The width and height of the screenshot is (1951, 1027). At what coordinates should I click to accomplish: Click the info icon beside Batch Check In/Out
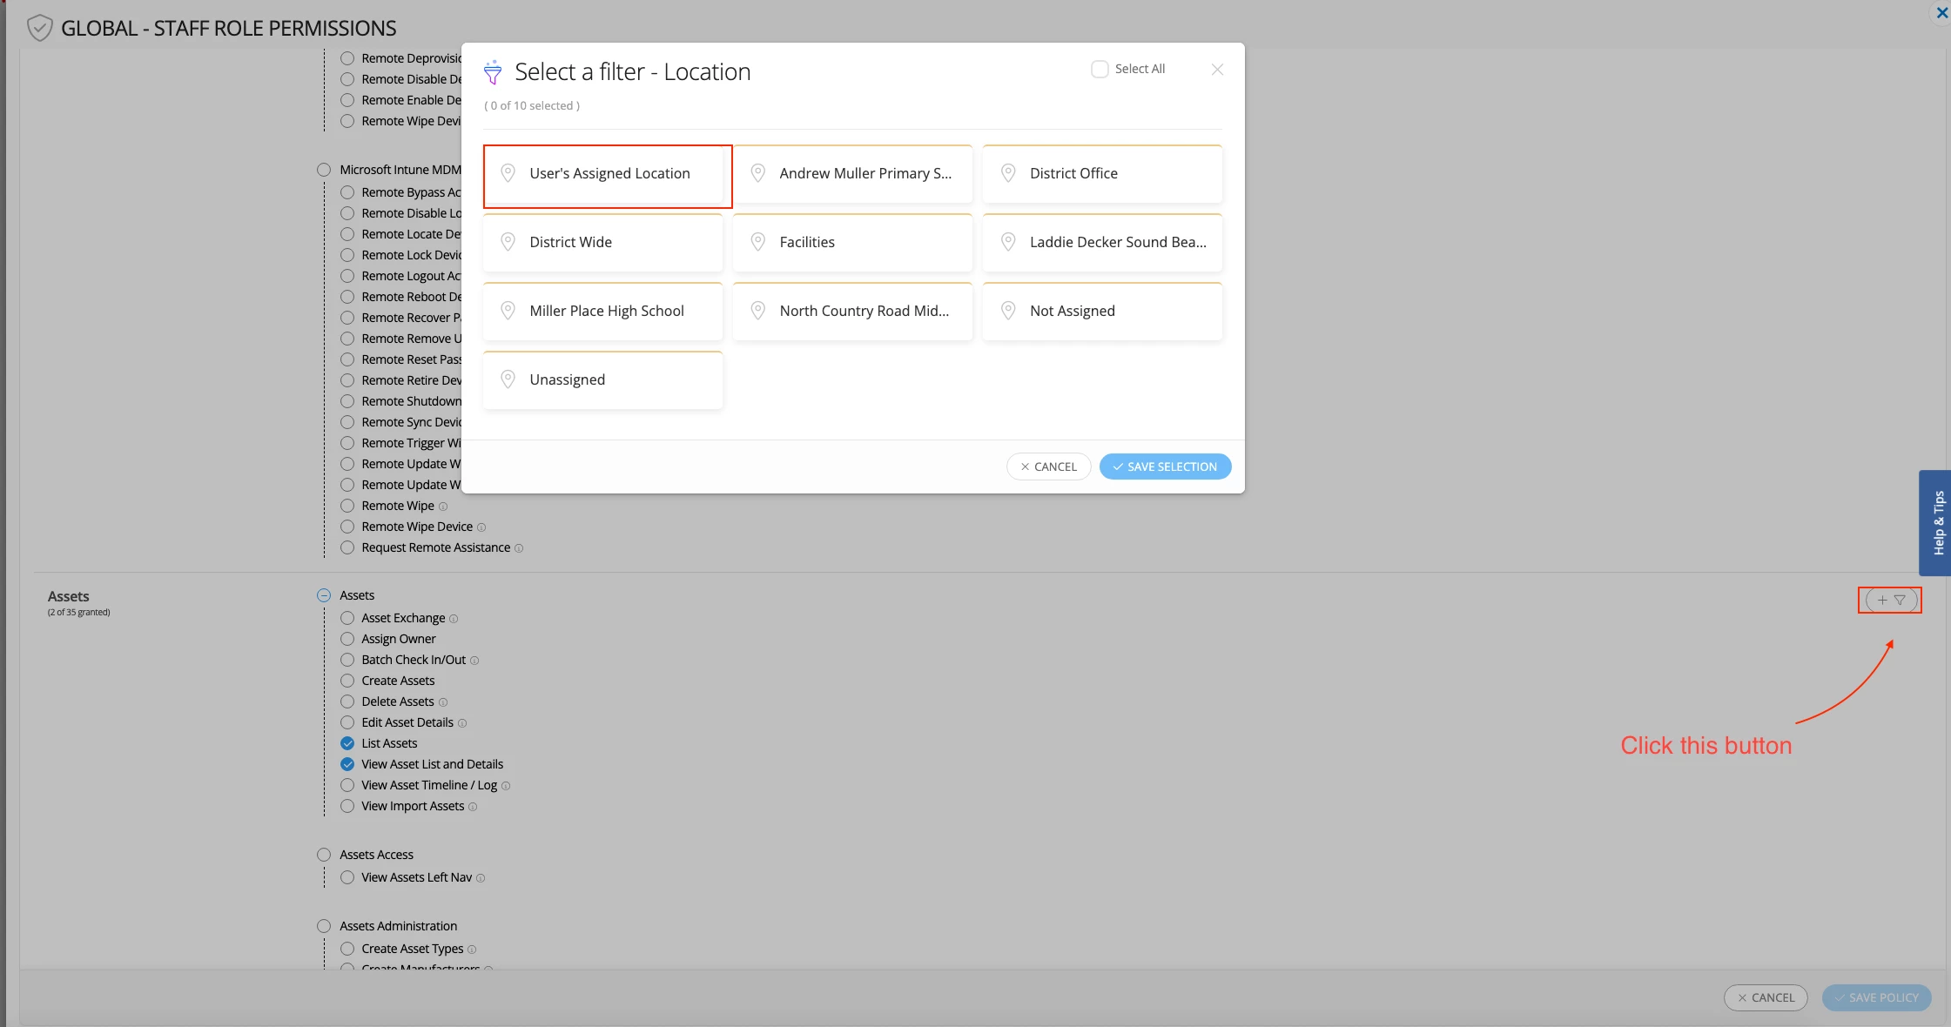click(474, 661)
